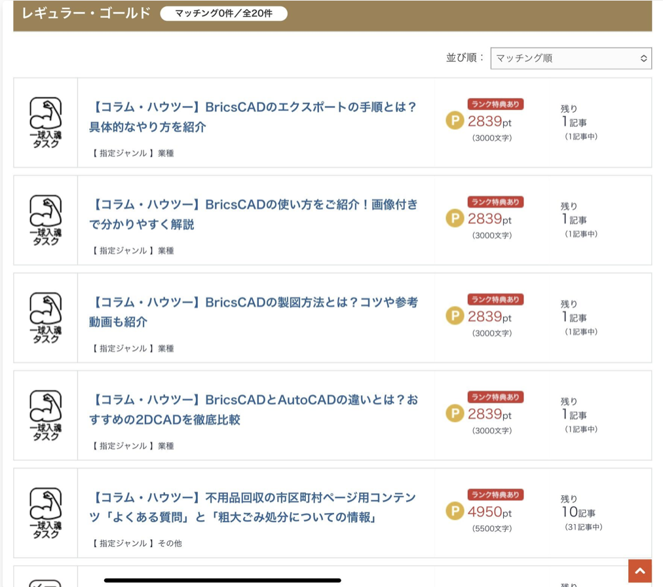
Task: Click 一球入魂タスク icon beside BricsCADの使い方 task
Action: tap(46, 220)
